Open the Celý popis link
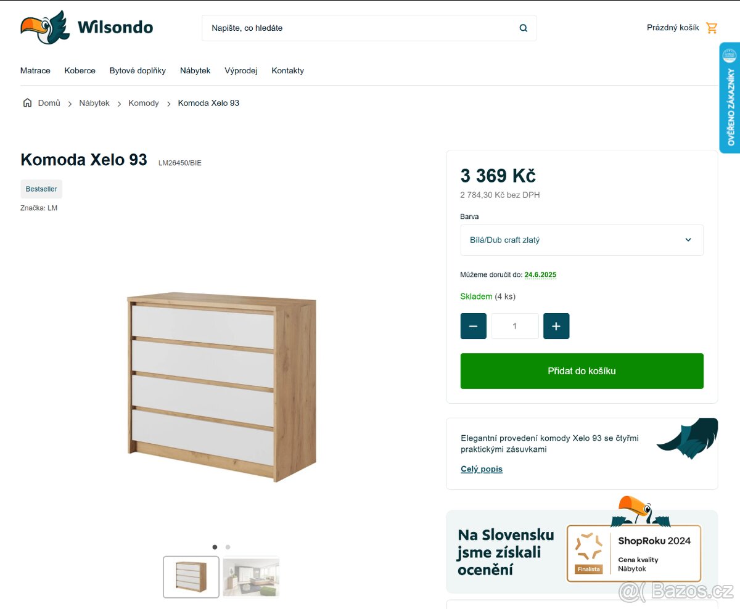The image size is (740, 609). [x=482, y=469]
